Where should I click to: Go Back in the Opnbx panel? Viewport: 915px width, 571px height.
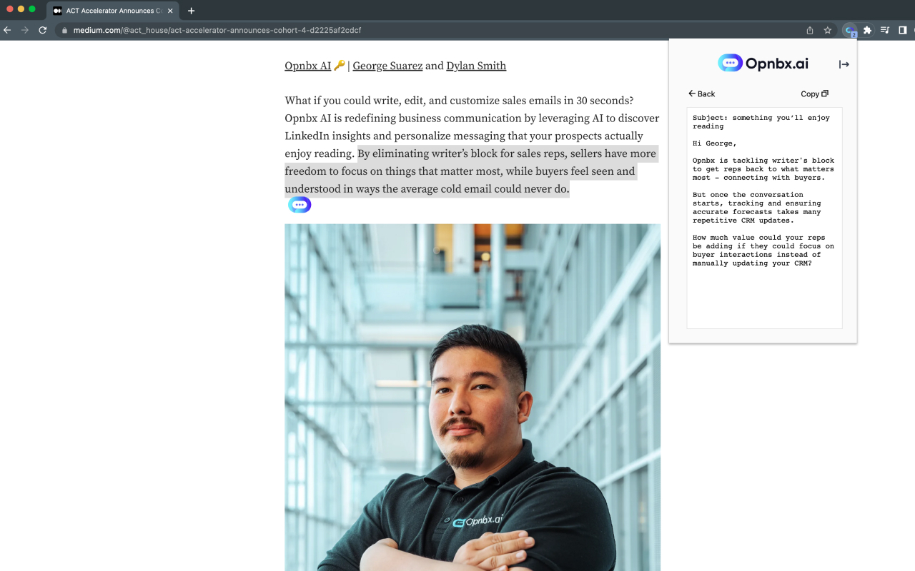702,94
